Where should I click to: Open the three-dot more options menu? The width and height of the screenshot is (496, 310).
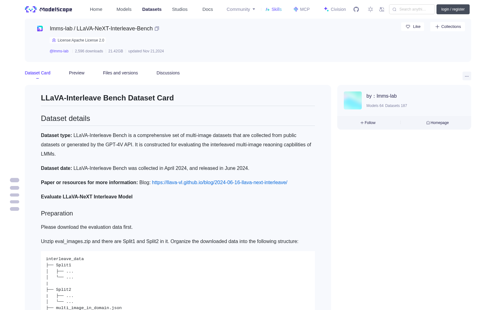467,76
